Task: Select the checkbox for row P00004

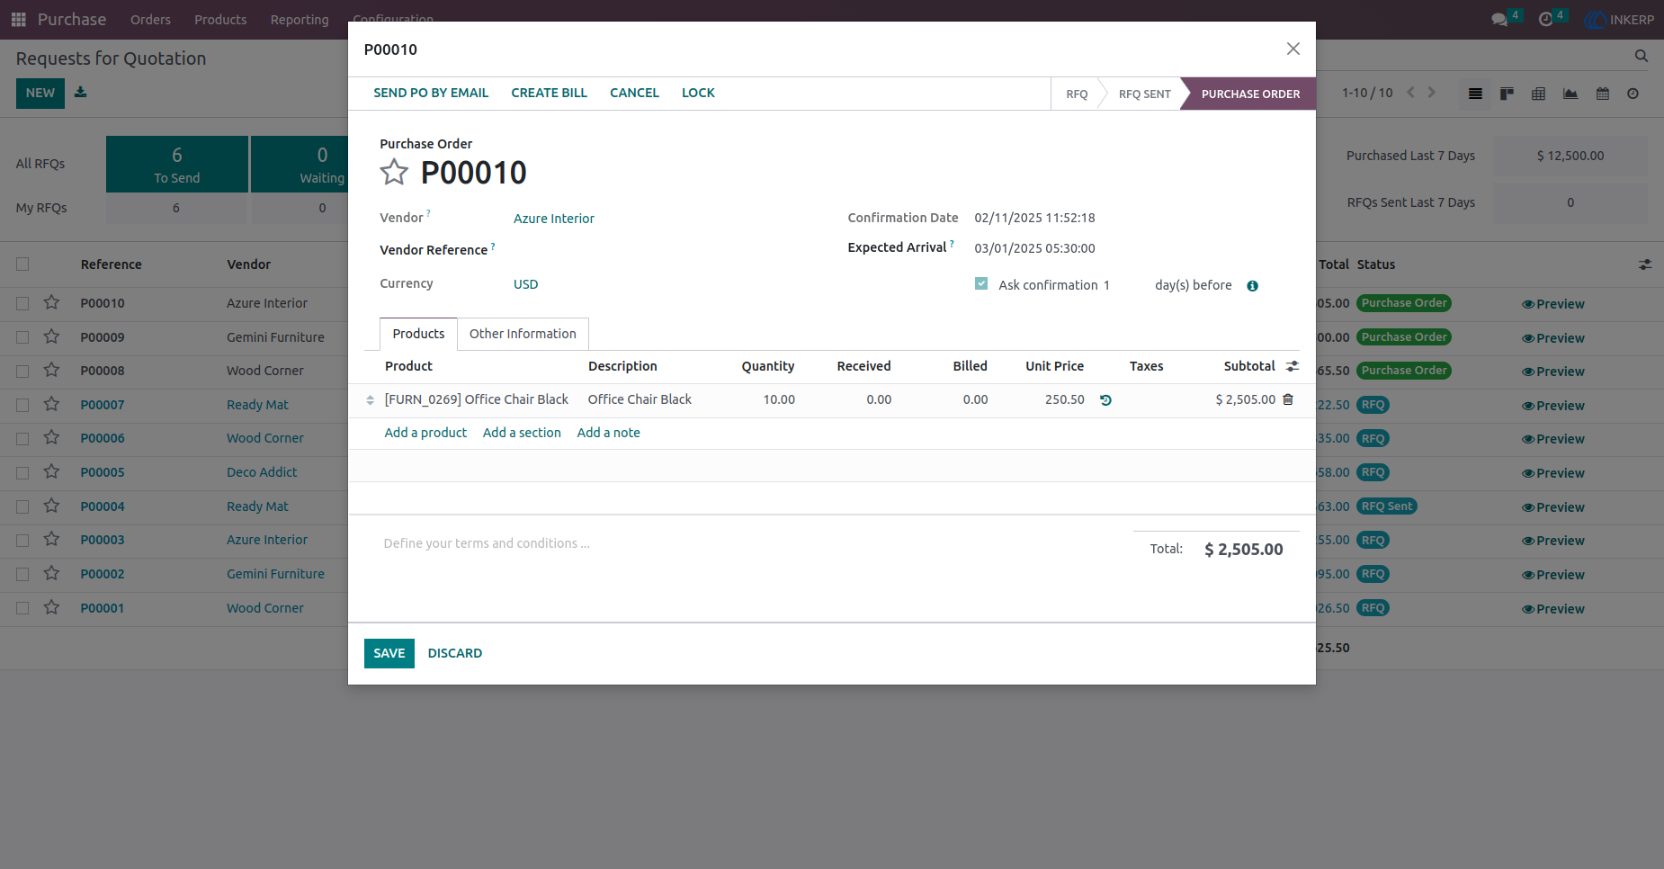Action: (x=22, y=506)
